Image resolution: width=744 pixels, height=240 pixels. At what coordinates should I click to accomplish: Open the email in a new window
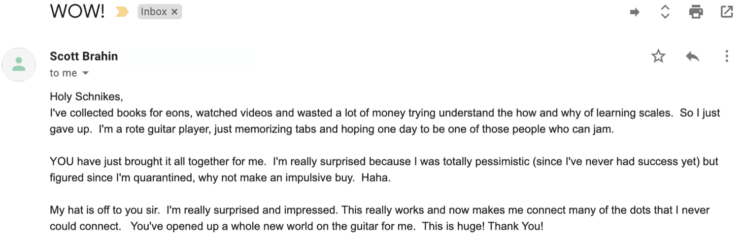coord(727,12)
